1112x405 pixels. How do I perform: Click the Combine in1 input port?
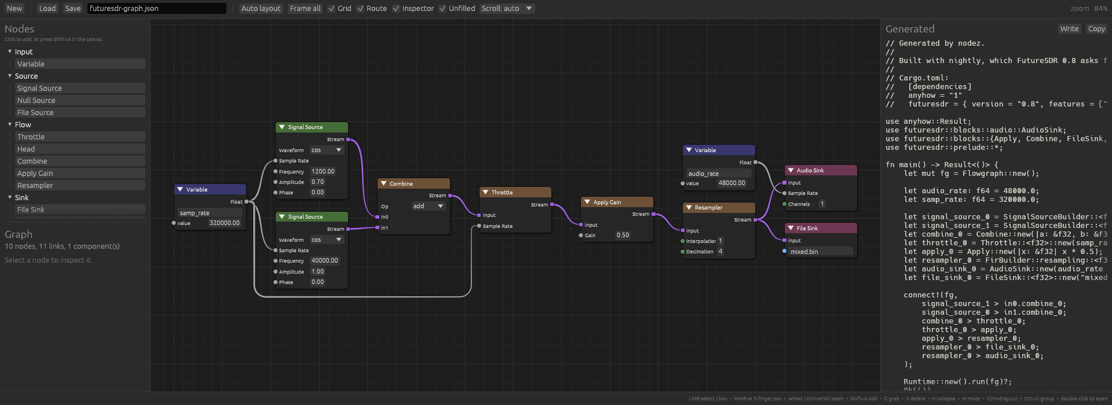tap(378, 227)
